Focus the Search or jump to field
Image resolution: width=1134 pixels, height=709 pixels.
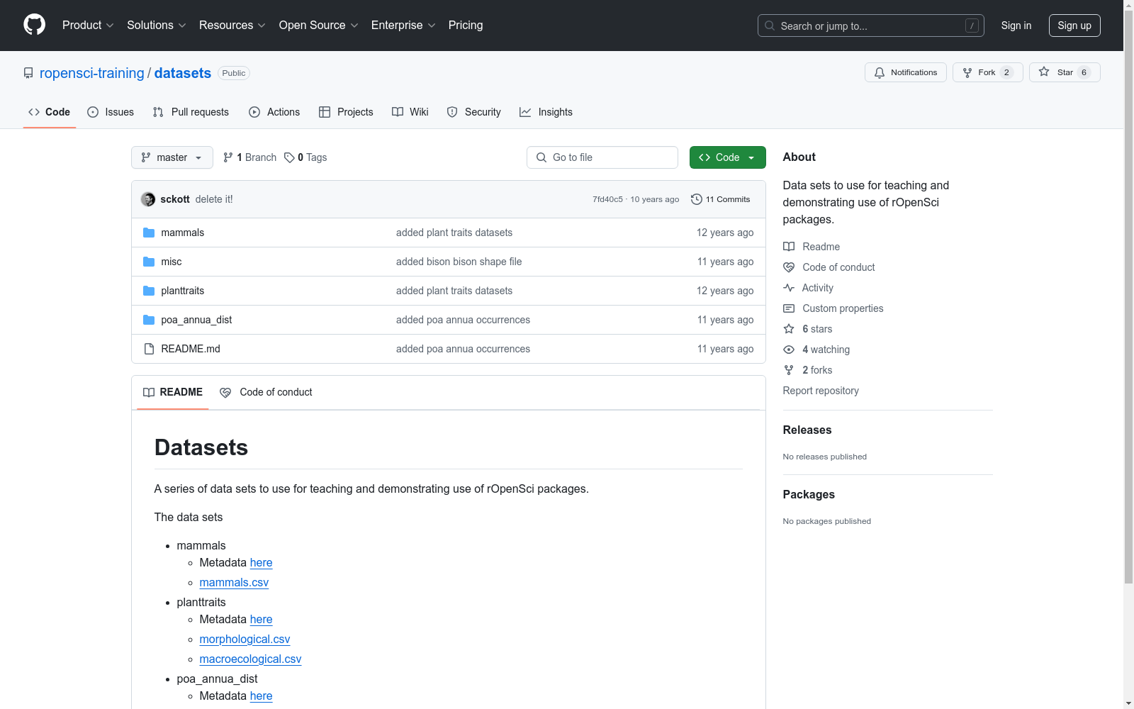871,26
